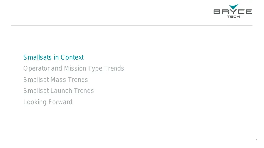Screen dimensions: 264x148
Task: Click the word 'Smallsats' in the teal heading
Action: (37, 57)
